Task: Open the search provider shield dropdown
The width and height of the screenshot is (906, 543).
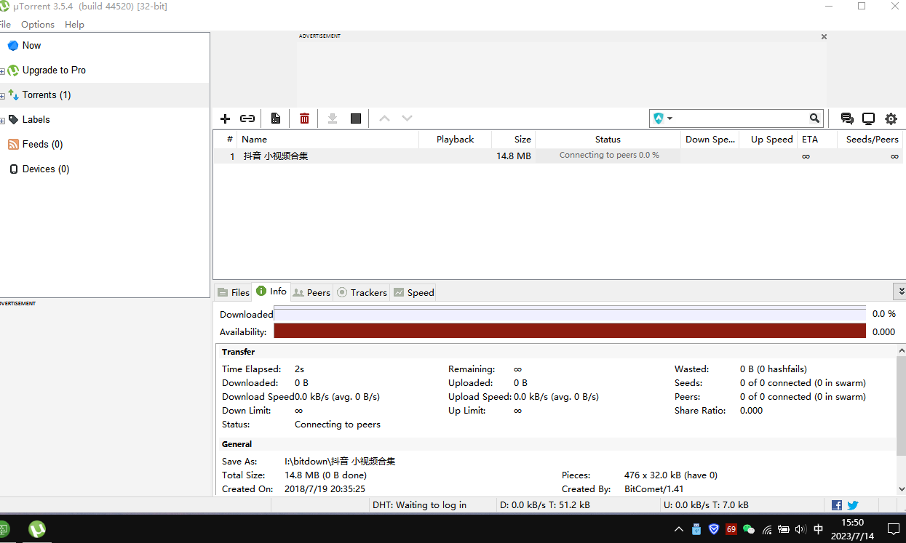Action: [662, 118]
